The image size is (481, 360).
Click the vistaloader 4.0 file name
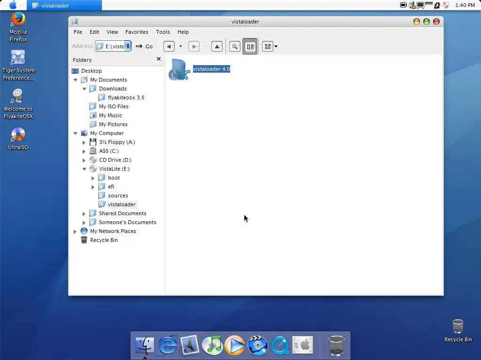click(211, 69)
